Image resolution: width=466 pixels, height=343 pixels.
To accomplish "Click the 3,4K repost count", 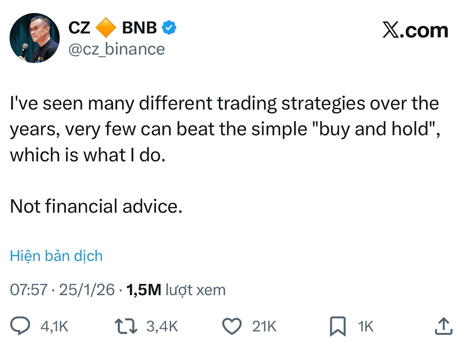I will click(162, 326).
